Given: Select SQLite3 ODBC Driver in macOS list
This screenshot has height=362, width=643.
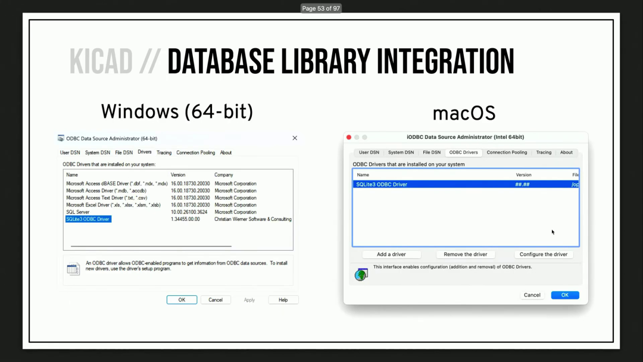Looking at the screenshot, I should (466, 185).
